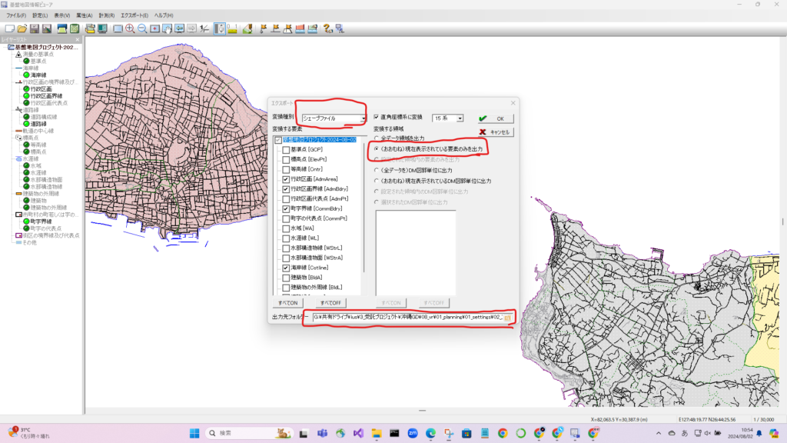Enable the 水域 [WA] checkbox
787x443 pixels.
point(286,228)
